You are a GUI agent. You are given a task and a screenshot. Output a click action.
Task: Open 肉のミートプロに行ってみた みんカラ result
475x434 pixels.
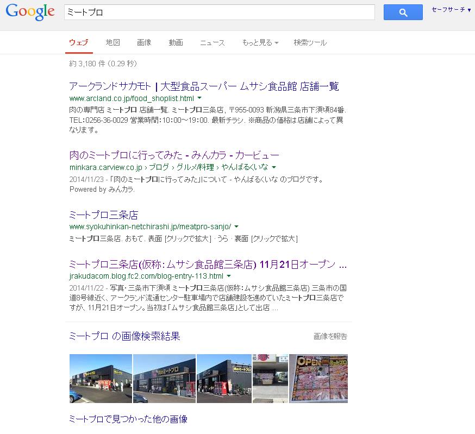point(174,155)
